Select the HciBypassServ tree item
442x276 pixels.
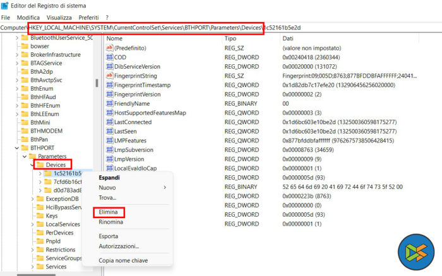64,207
